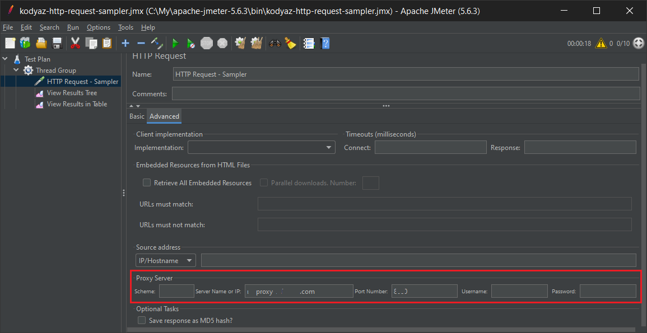Click the proxy Scheme field
Screen dimensions: 647x333
pyautogui.click(x=176, y=291)
